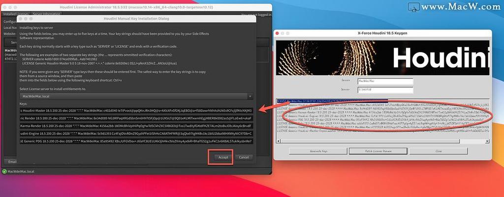504x197 pixels.
Task: Click the green check status icon beside MacWdeiMac.local
Action: (4, 171)
